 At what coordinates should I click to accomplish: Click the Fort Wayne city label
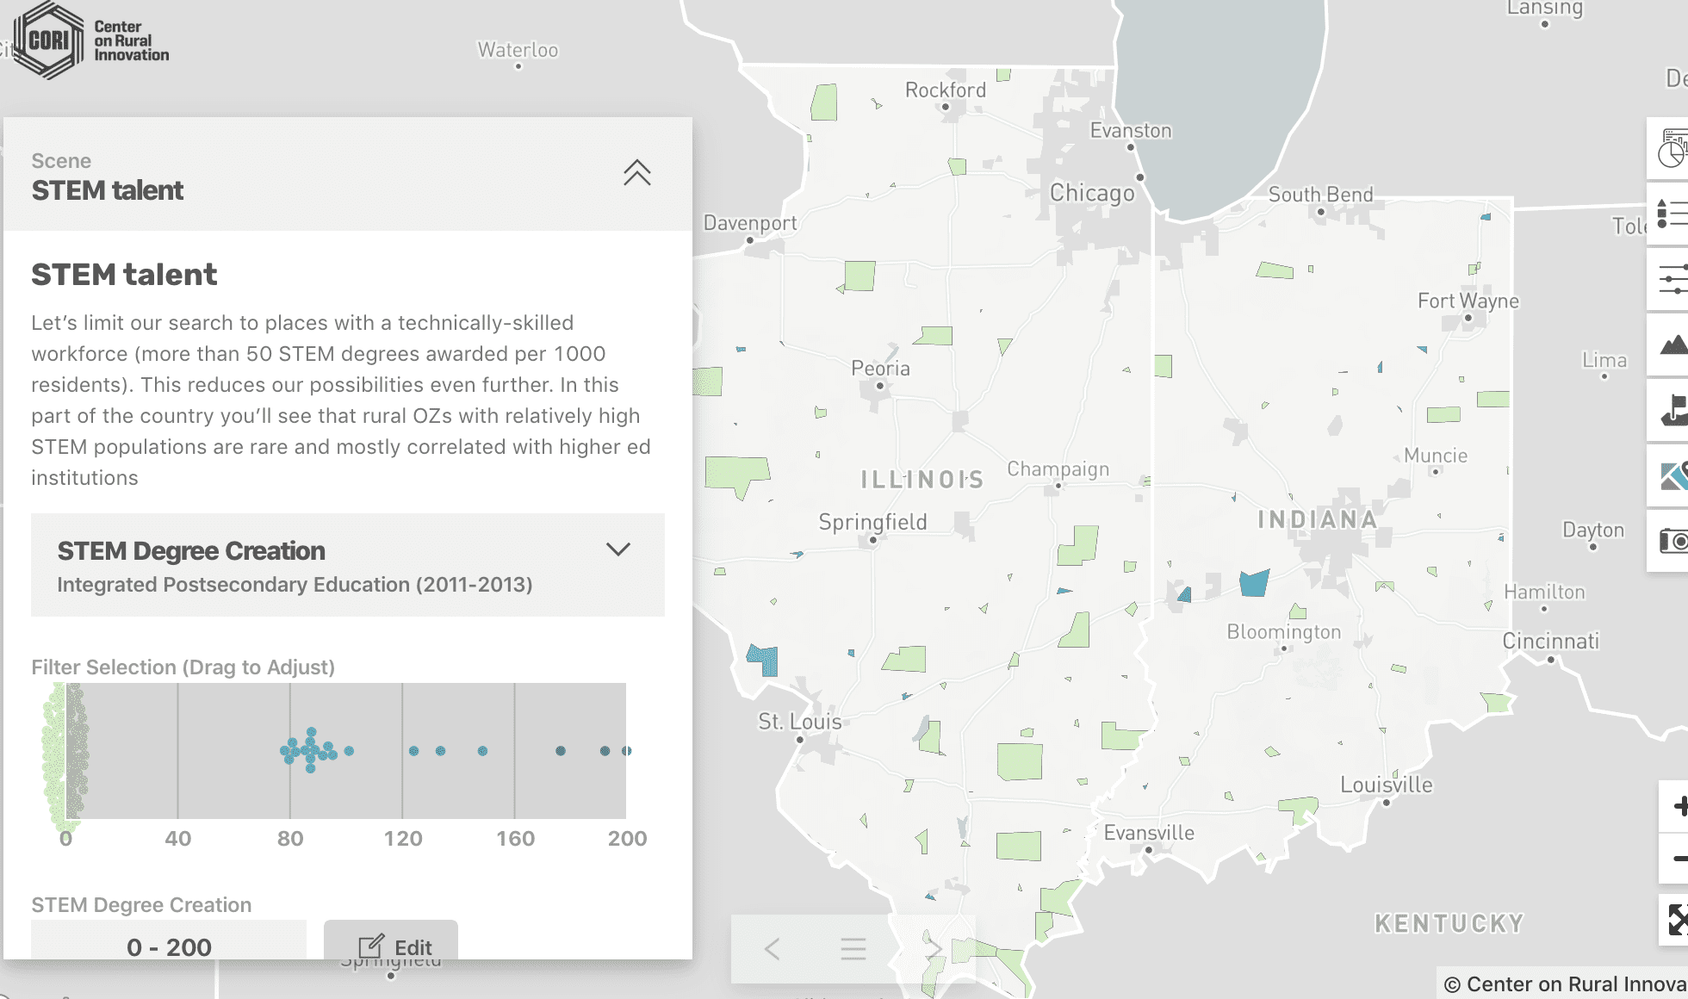(1468, 301)
